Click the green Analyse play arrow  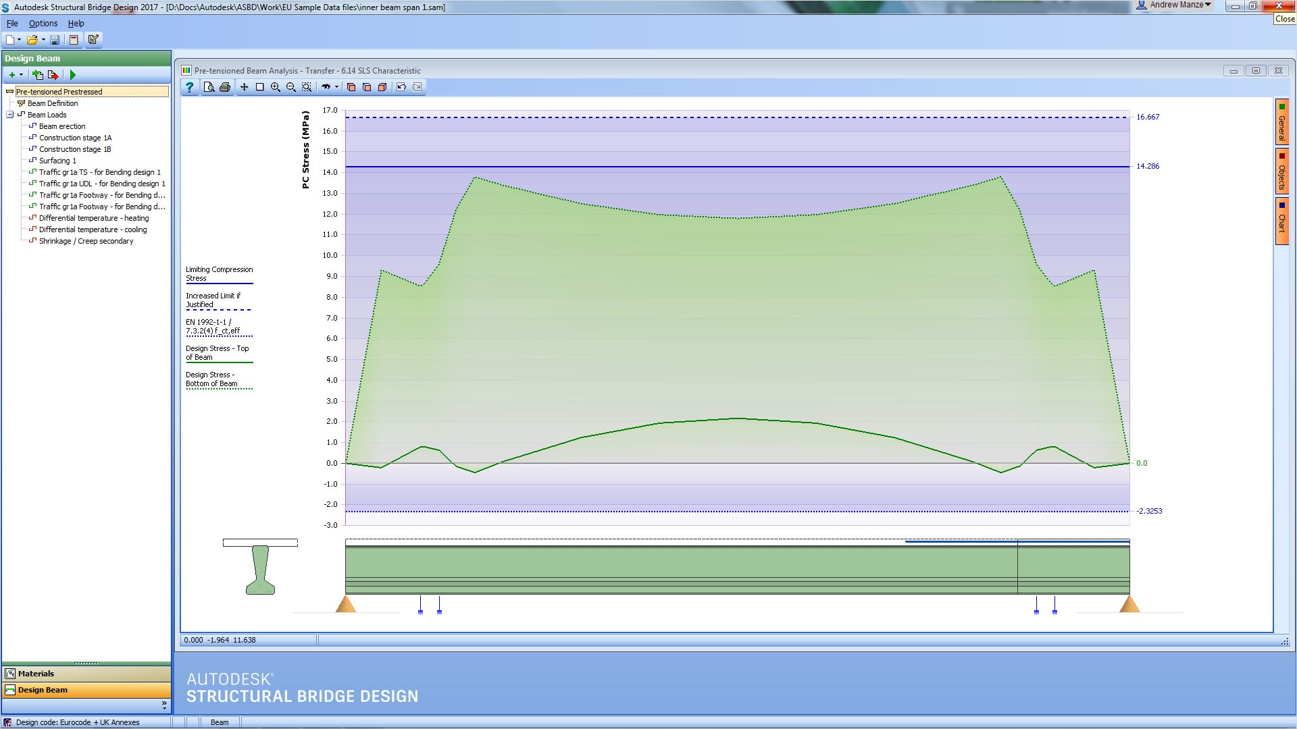point(73,75)
